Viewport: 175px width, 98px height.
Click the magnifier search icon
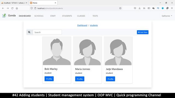click(29, 32)
